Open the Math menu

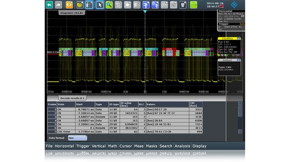click(112, 146)
